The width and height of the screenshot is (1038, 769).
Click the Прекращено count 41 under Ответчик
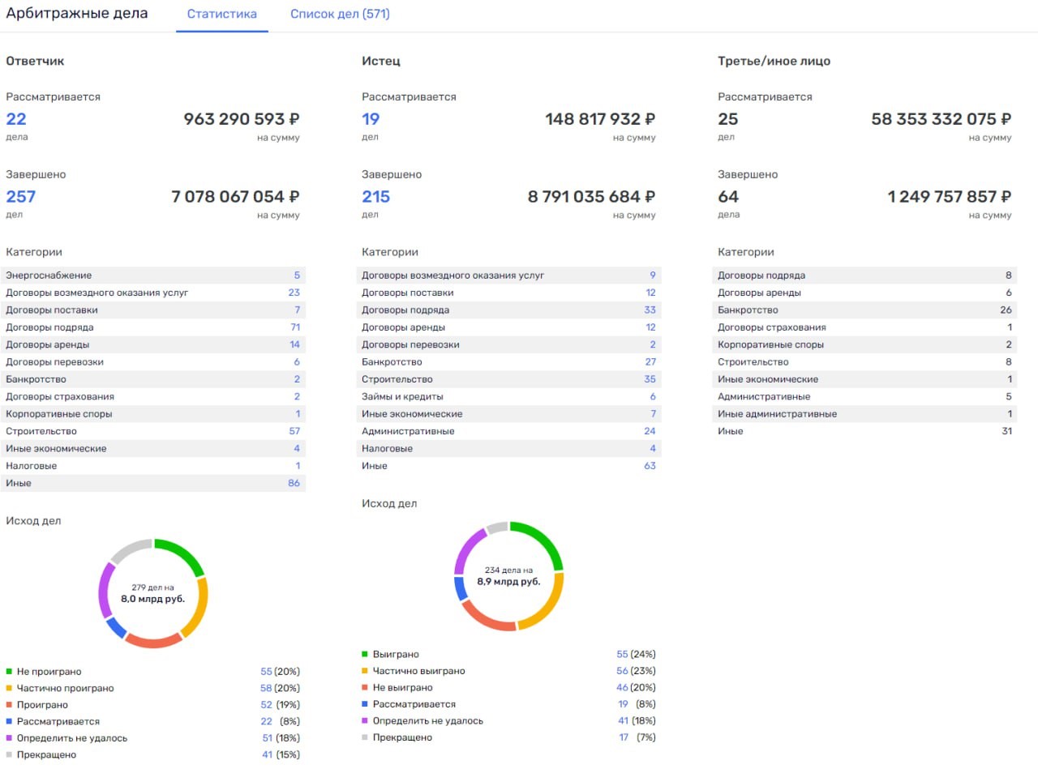(x=267, y=754)
